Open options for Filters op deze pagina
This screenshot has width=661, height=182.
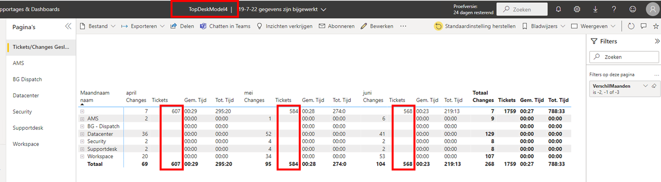click(656, 75)
